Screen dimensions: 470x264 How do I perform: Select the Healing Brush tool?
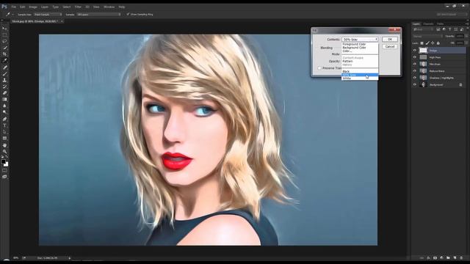[x=4, y=67]
